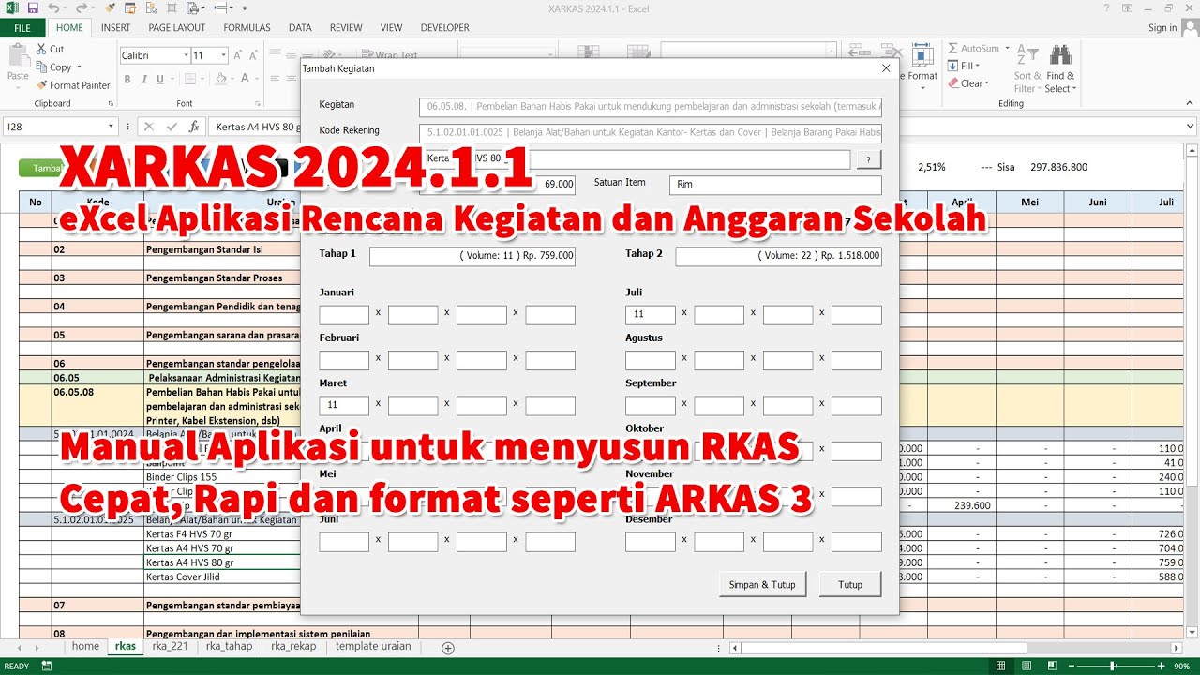The height and width of the screenshot is (675, 1200).
Task: Save the workbook from Quick Access toolbar
Action: [33, 8]
